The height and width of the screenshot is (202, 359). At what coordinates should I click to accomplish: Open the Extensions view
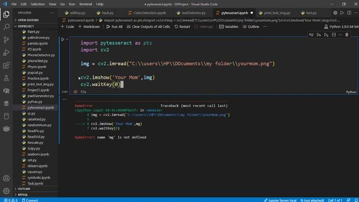pos(6,65)
